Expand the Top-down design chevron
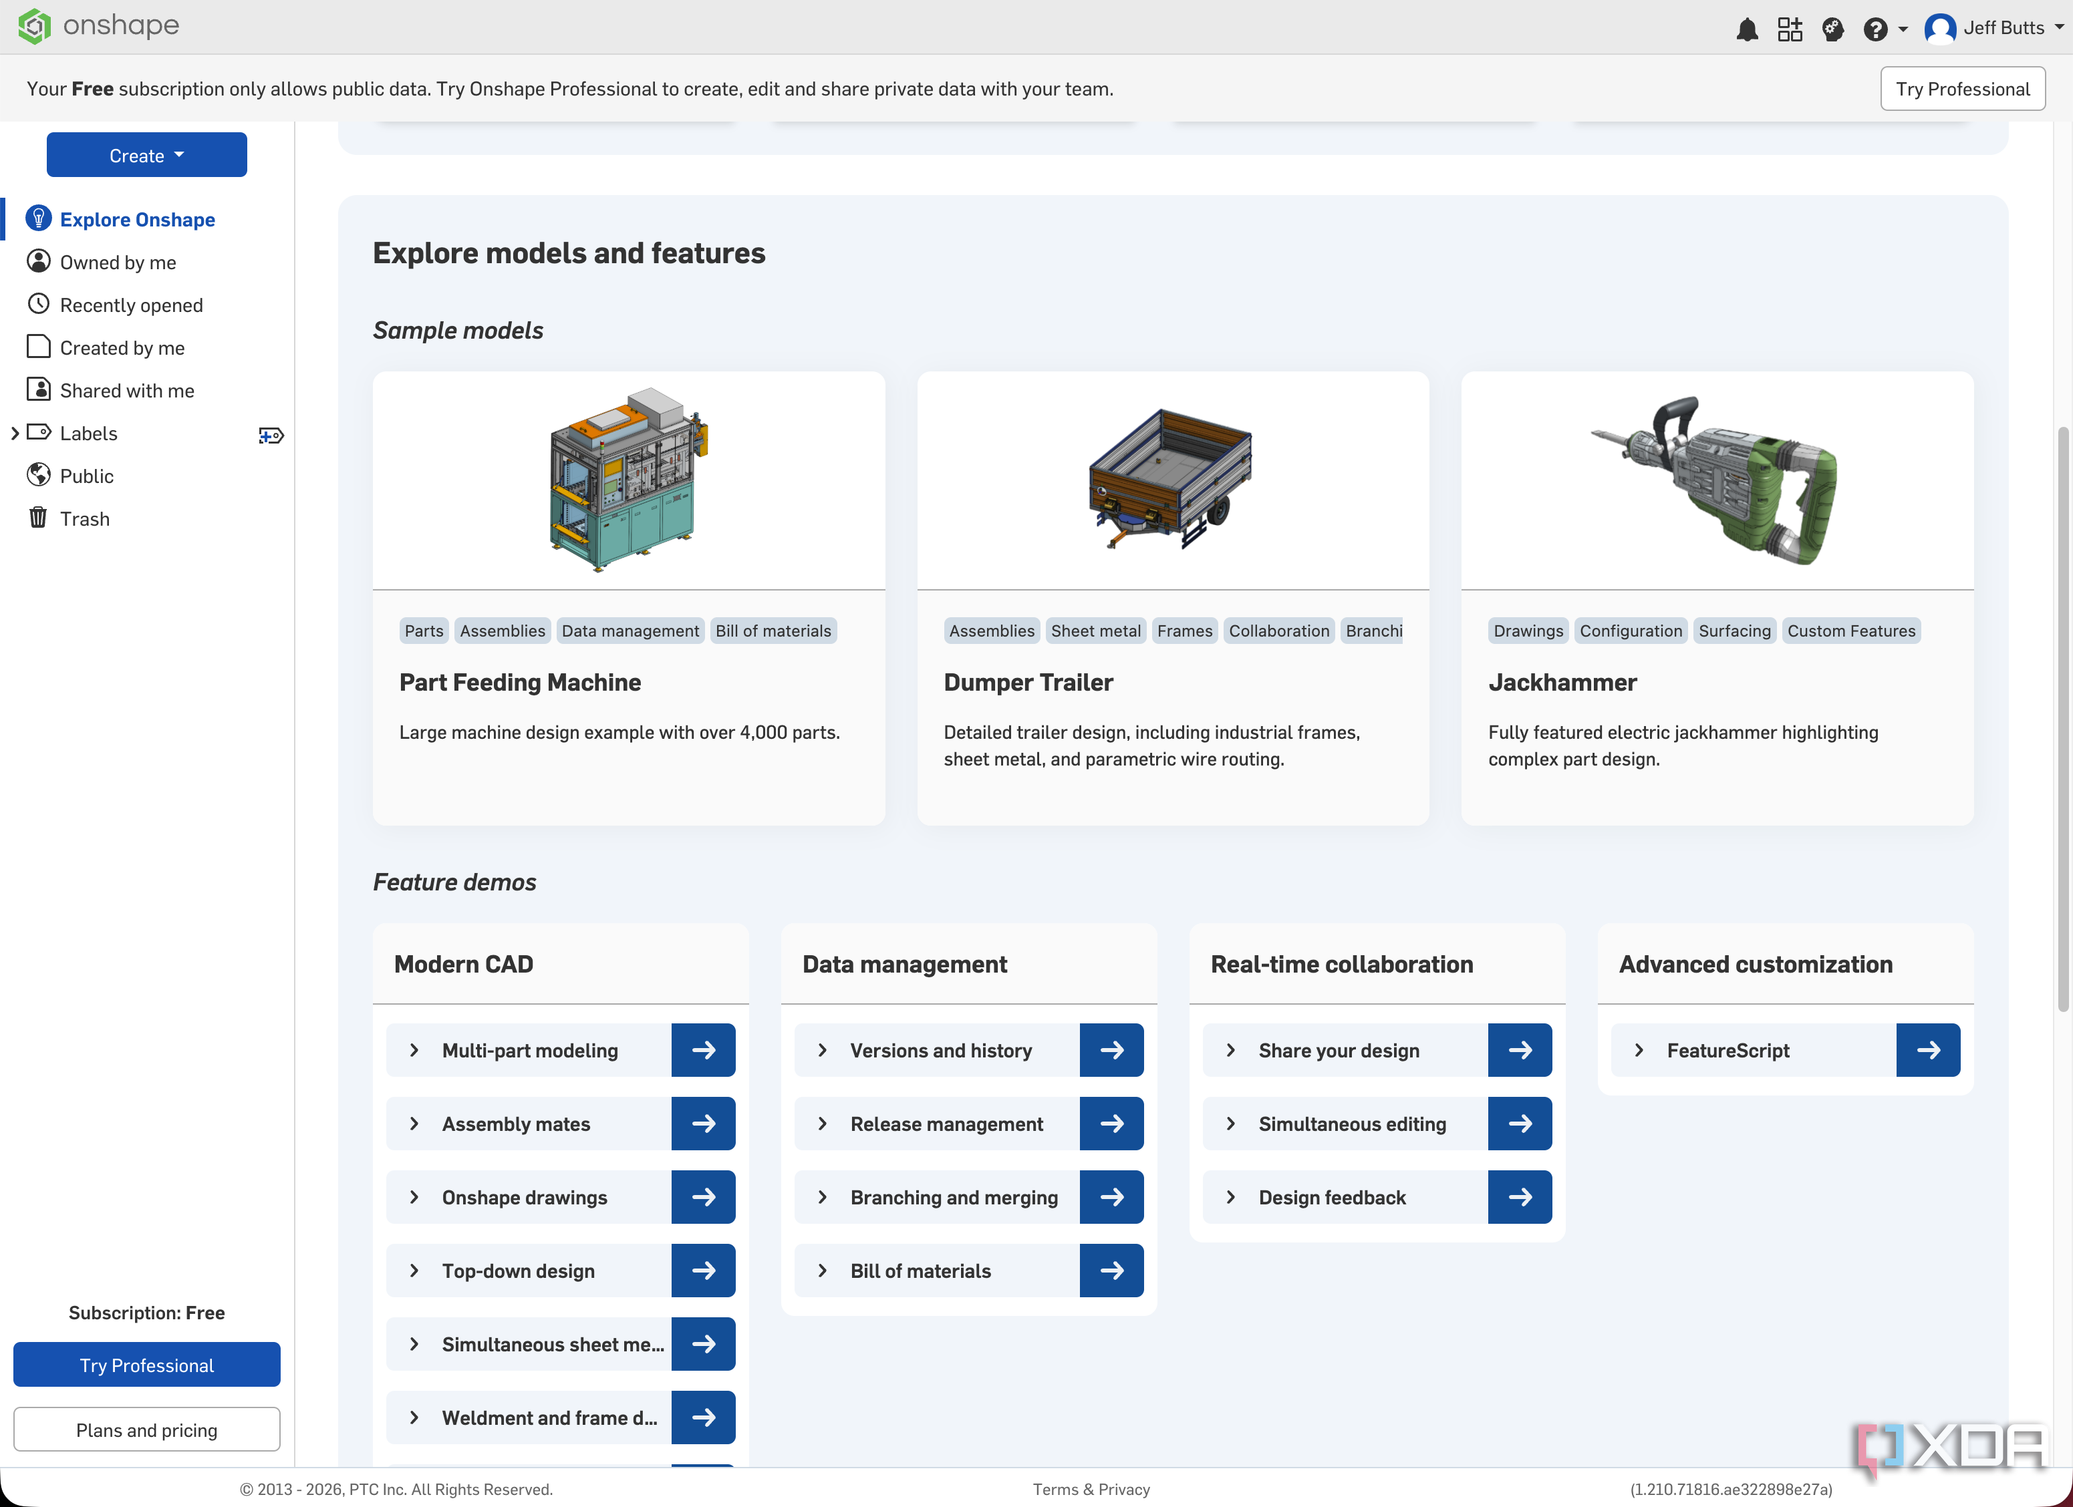The image size is (2073, 1507). click(414, 1271)
